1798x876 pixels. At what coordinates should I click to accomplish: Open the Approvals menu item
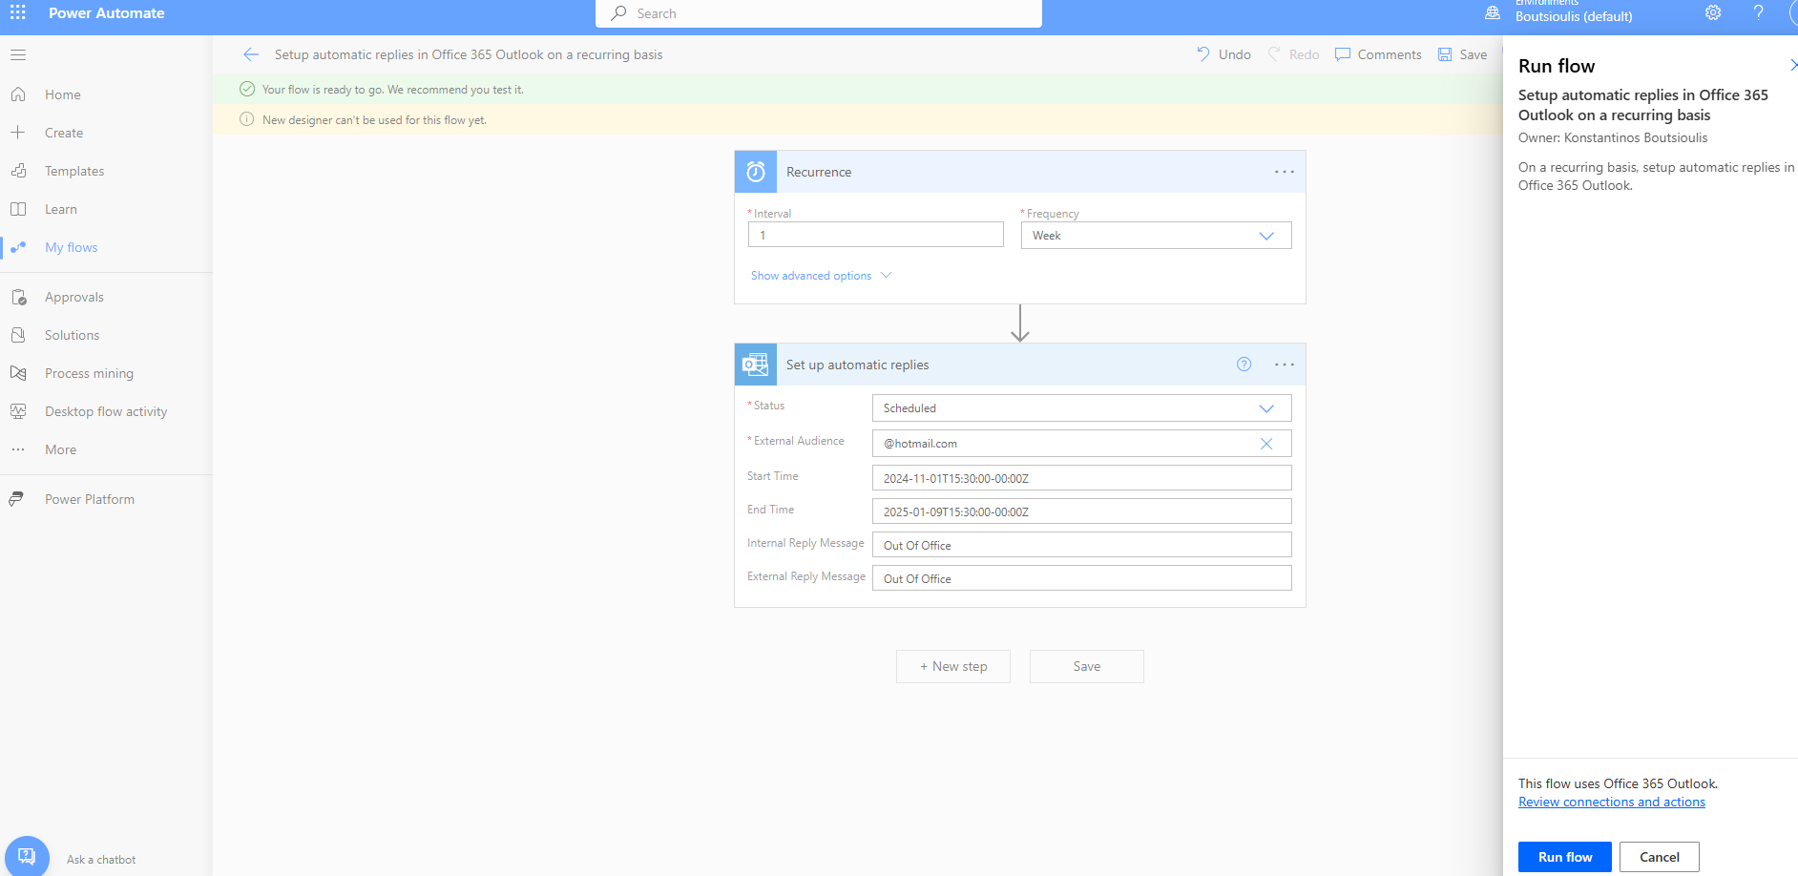[x=74, y=297]
